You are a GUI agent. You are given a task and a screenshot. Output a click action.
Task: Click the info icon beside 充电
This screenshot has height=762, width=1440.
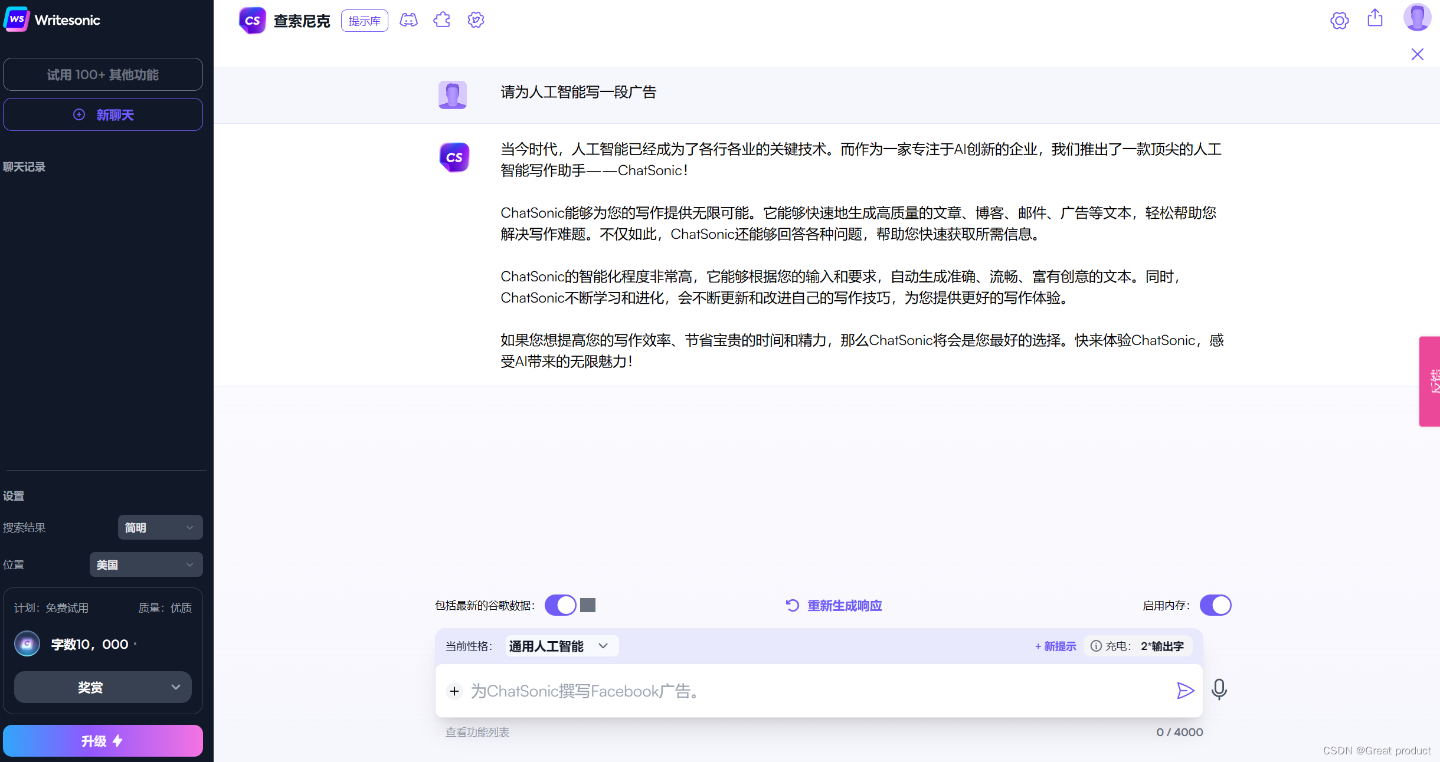coord(1096,646)
